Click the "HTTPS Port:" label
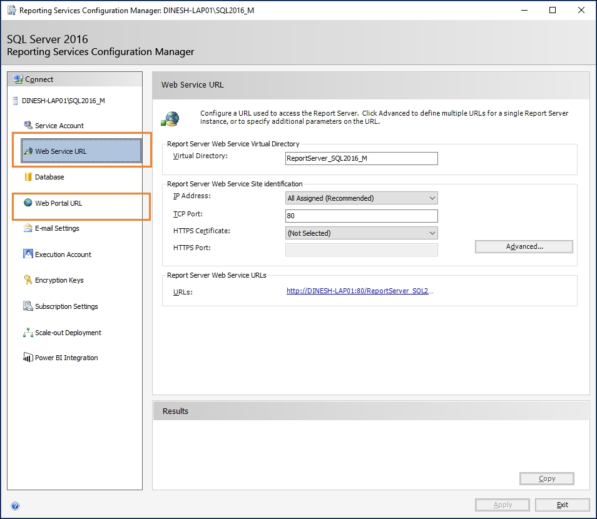 point(192,248)
